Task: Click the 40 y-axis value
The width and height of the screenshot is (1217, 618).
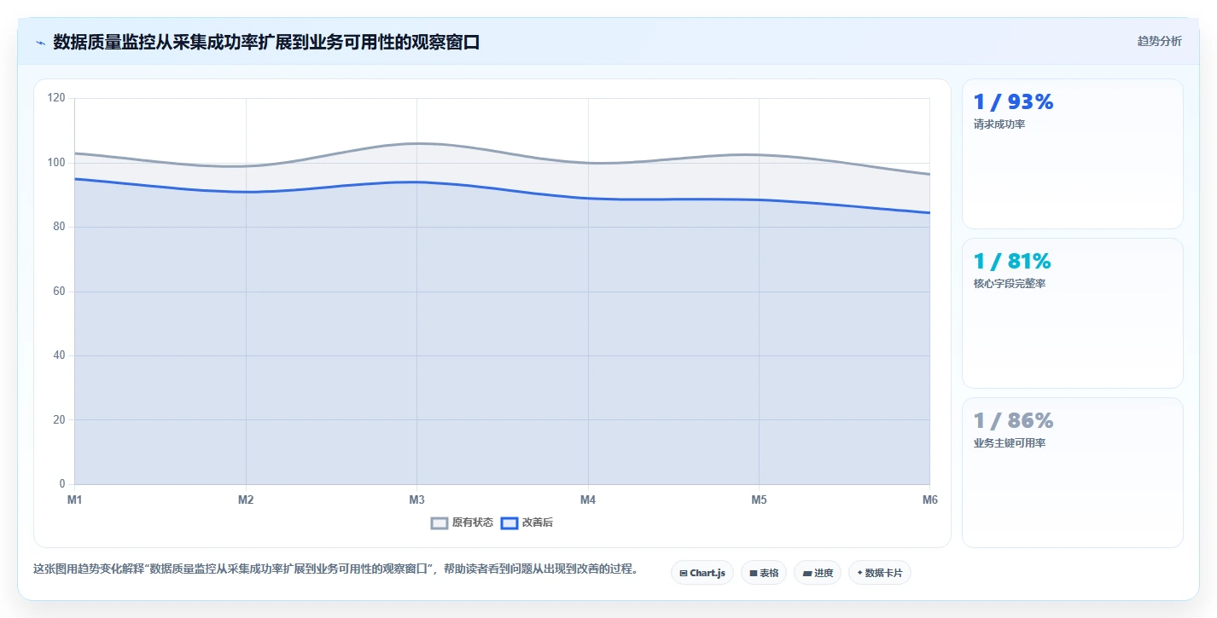Action: (x=59, y=355)
